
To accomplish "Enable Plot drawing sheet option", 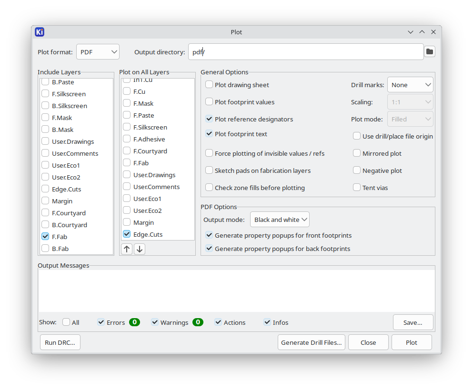I will [209, 85].
